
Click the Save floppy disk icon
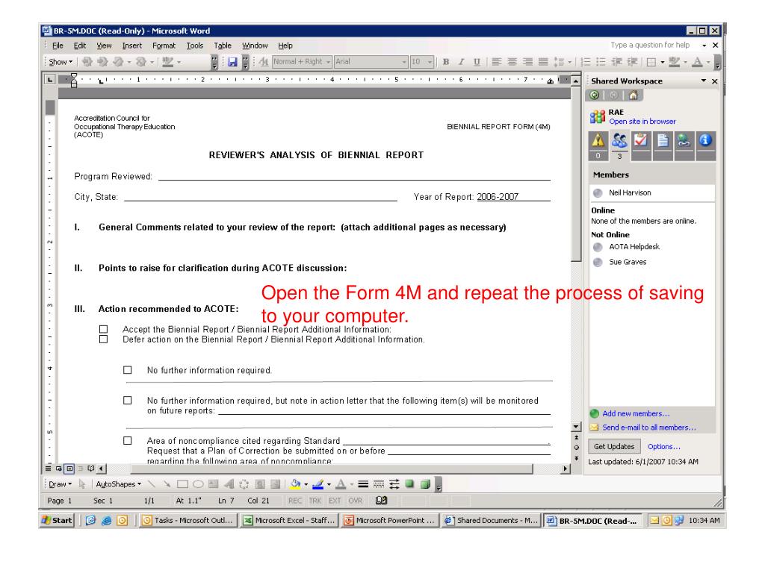[x=232, y=62]
